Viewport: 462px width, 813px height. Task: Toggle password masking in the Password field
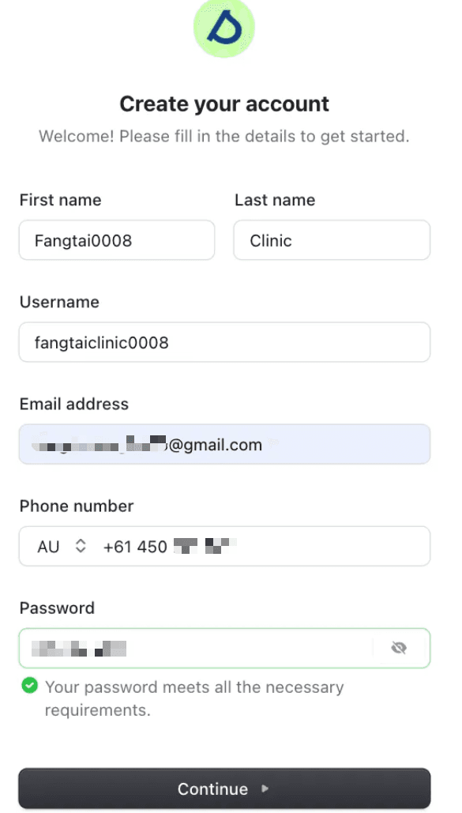(399, 647)
